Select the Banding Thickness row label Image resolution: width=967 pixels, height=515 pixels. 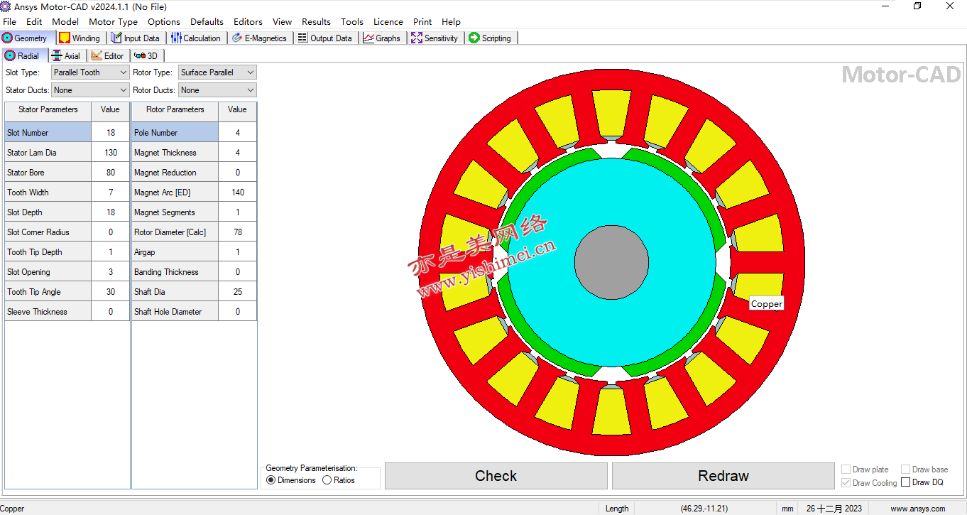click(175, 272)
